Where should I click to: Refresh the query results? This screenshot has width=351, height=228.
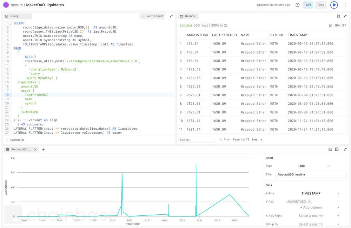[x=330, y=25]
